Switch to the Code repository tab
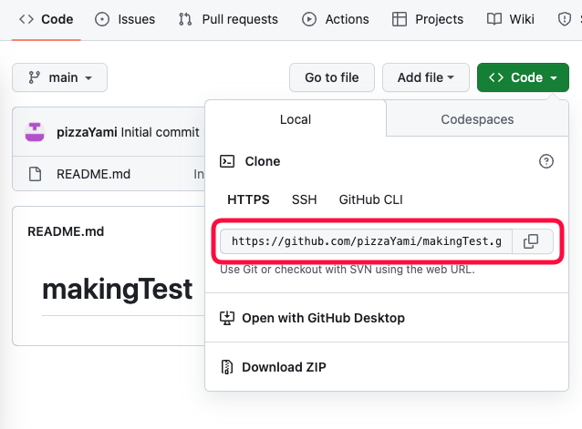Image resolution: width=582 pixels, height=429 pixels. coord(46,19)
